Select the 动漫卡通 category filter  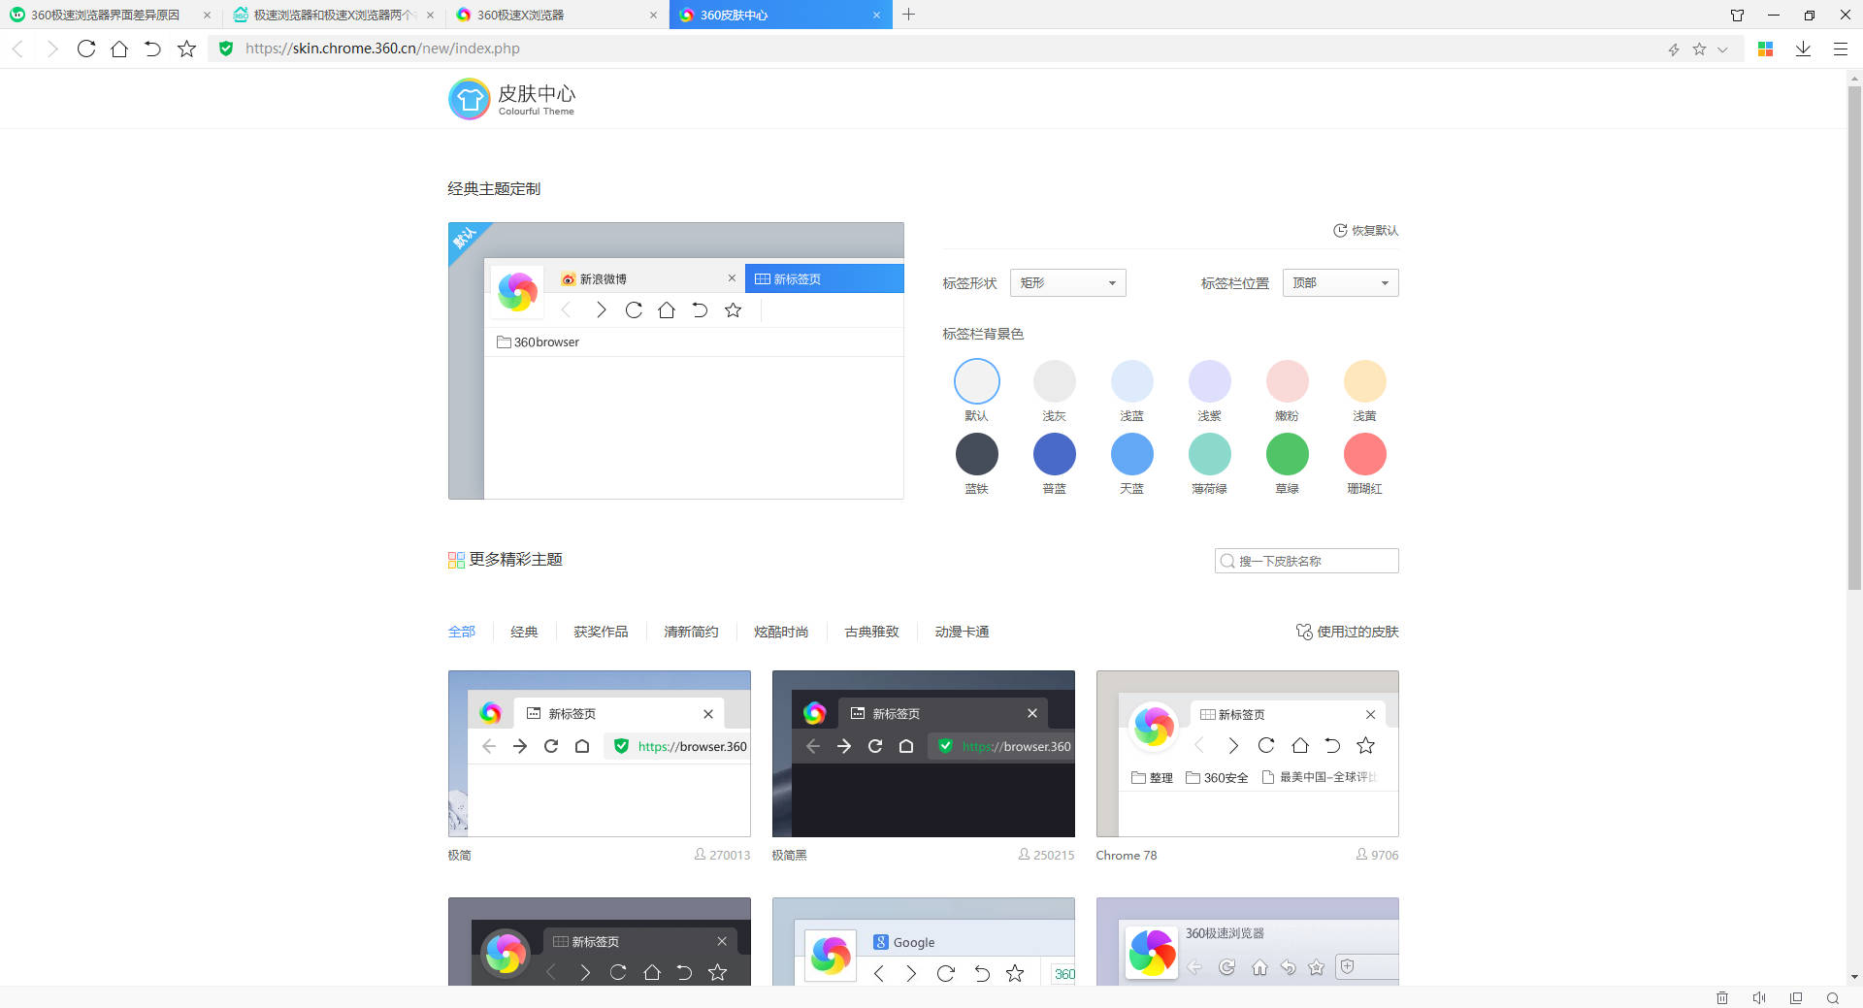pyautogui.click(x=962, y=632)
